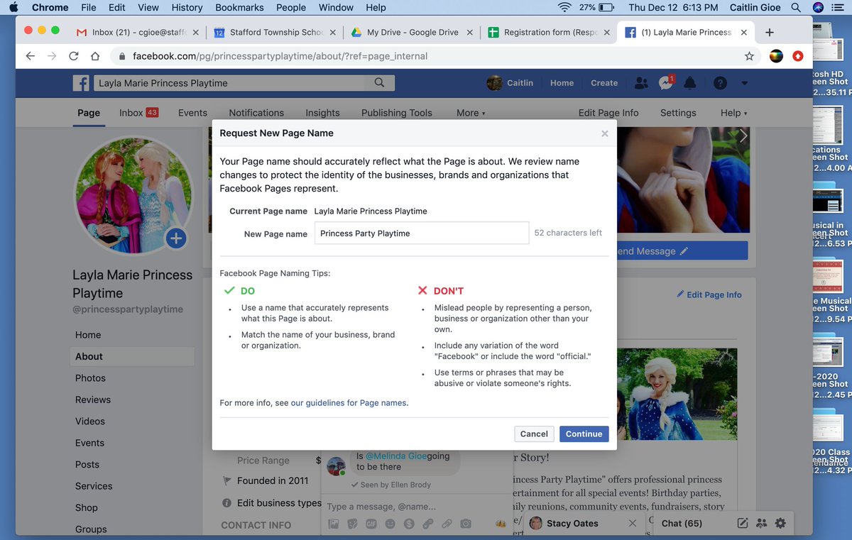Open Services in page sidebar
This screenshot has height=540, width=852.
click(x=94, y=486)
